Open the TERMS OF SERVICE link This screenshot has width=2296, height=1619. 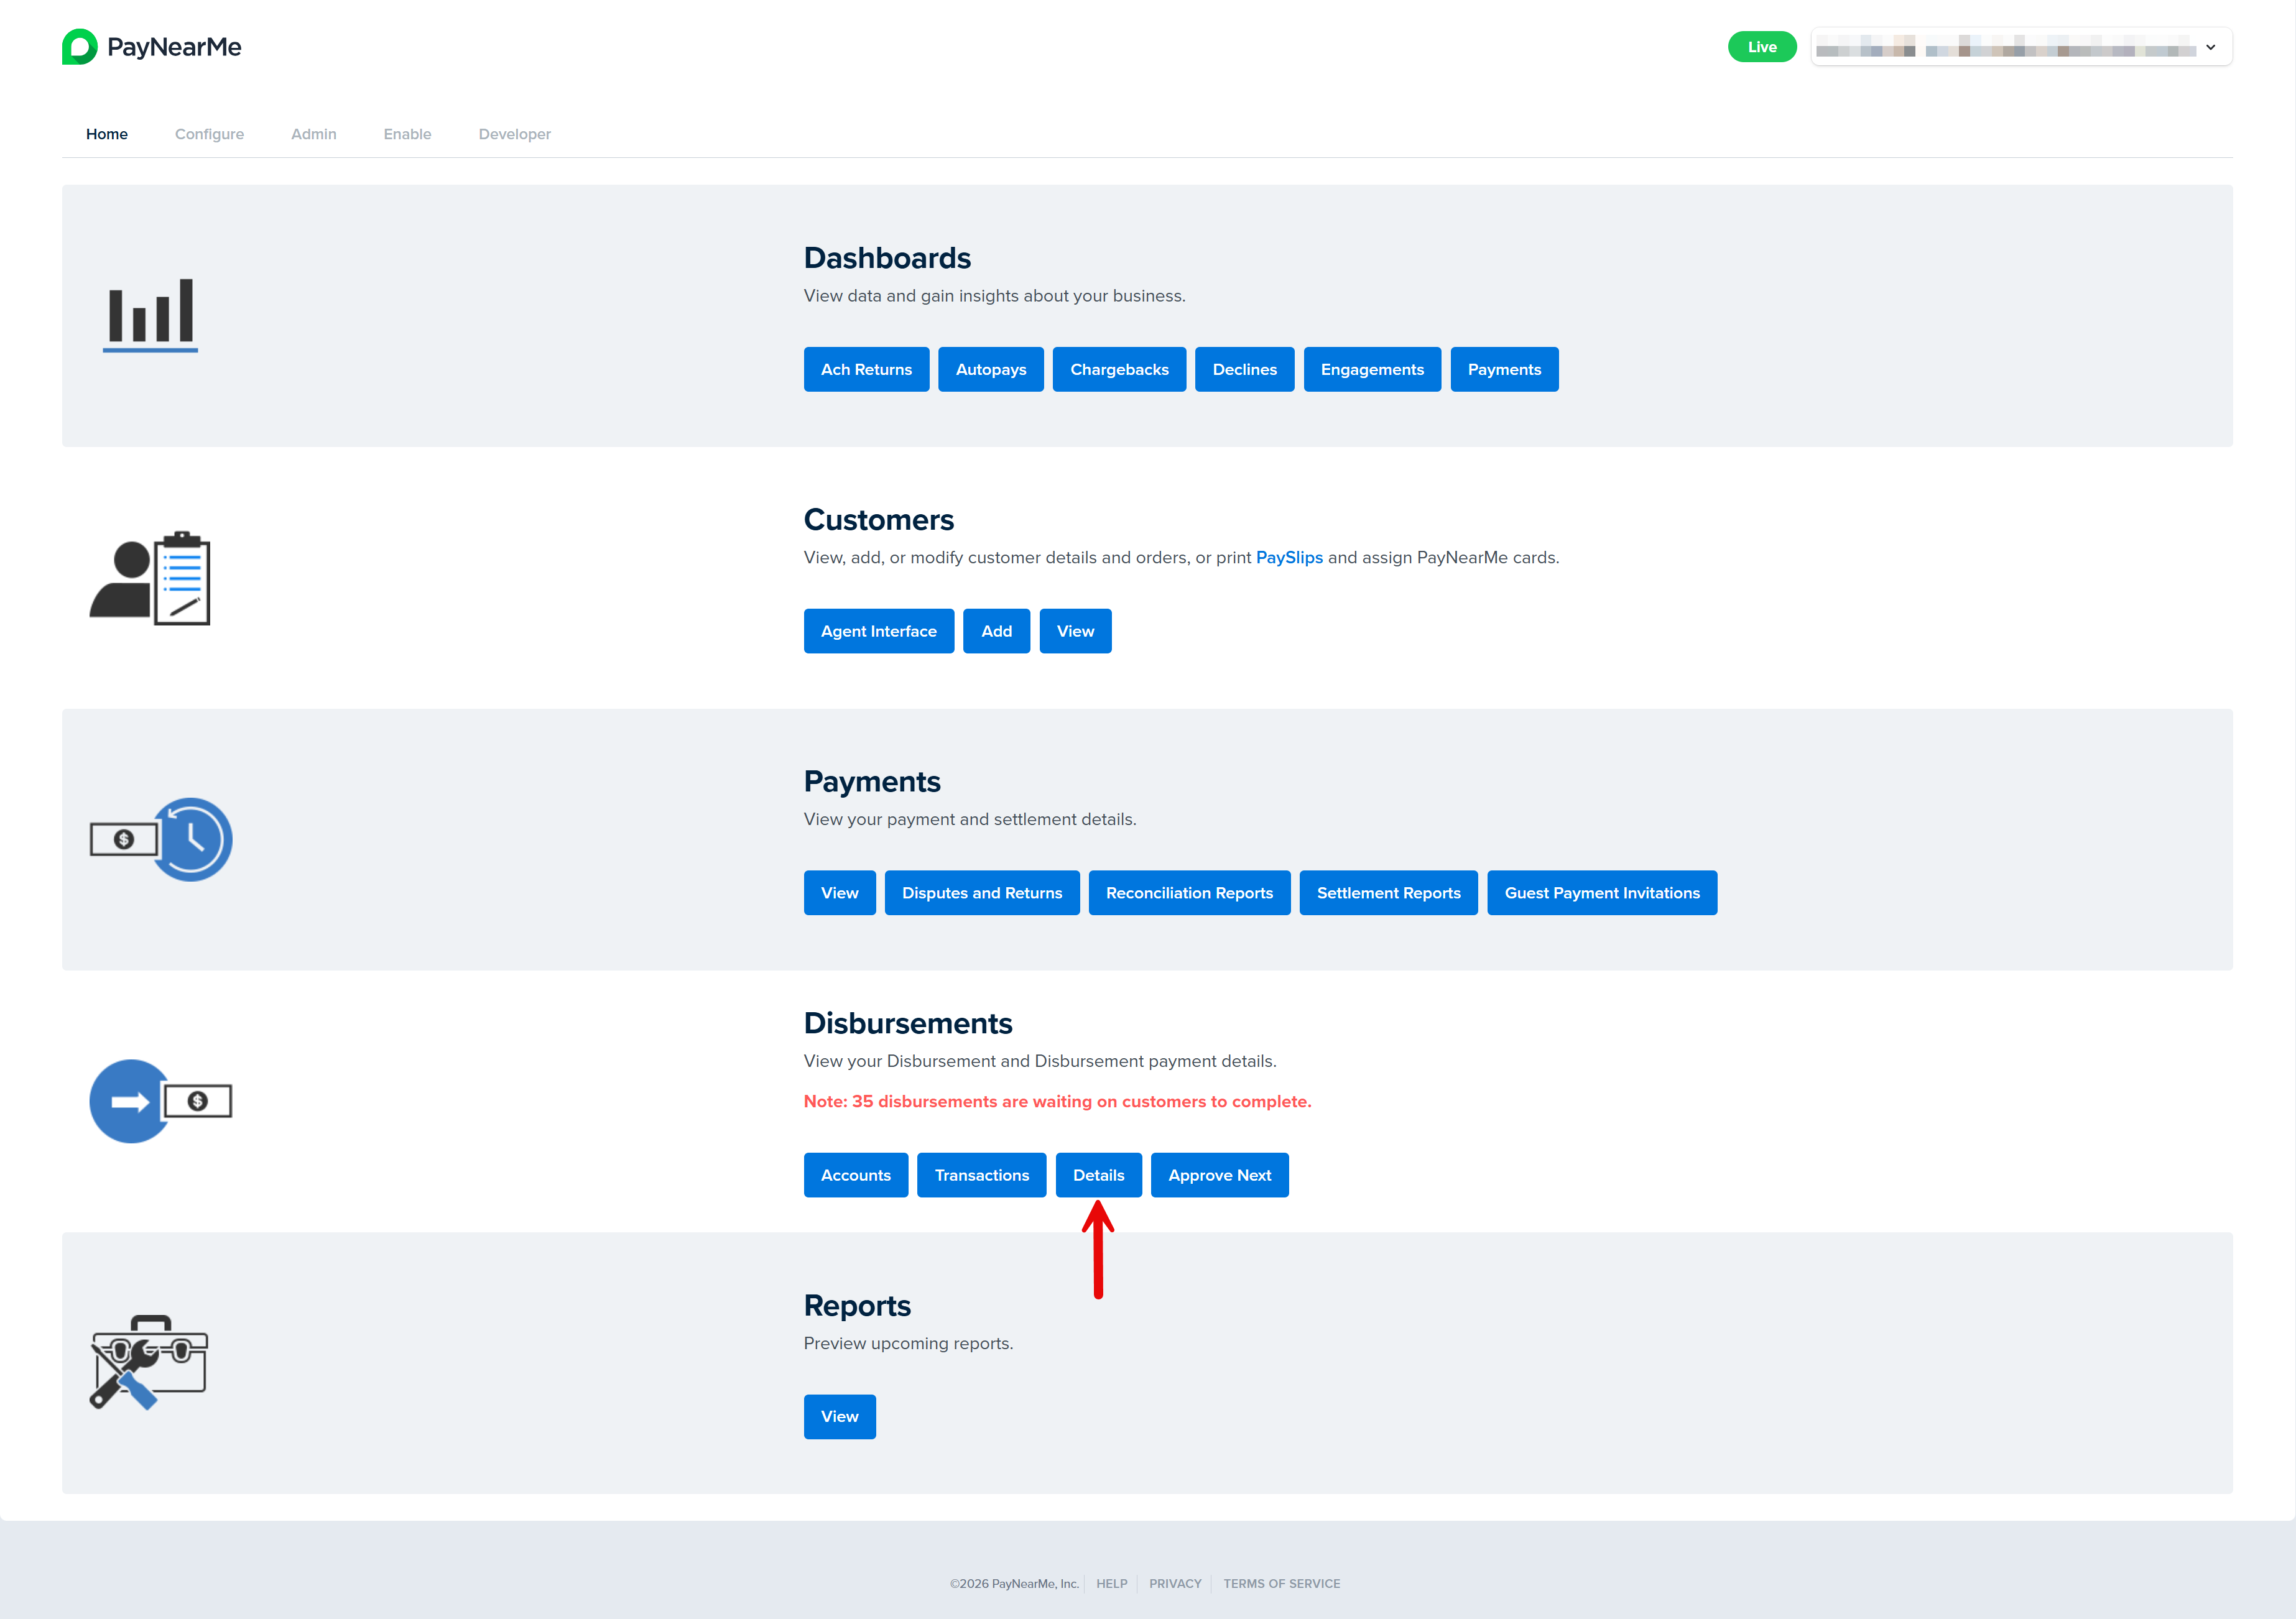point(1282,1583)
